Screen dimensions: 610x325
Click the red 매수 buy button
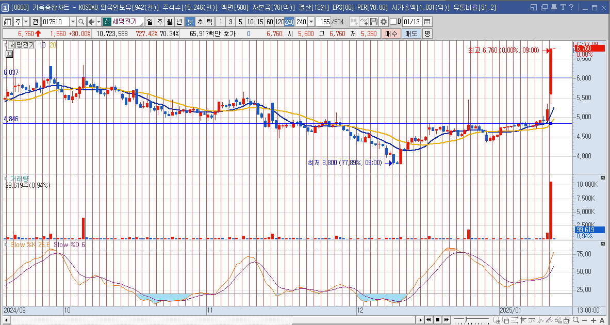[x=391, y=34]
